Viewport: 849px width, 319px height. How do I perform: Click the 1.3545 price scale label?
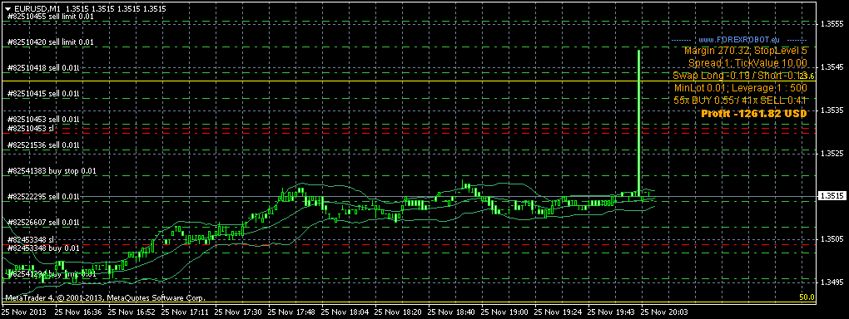tap(832, 67)
